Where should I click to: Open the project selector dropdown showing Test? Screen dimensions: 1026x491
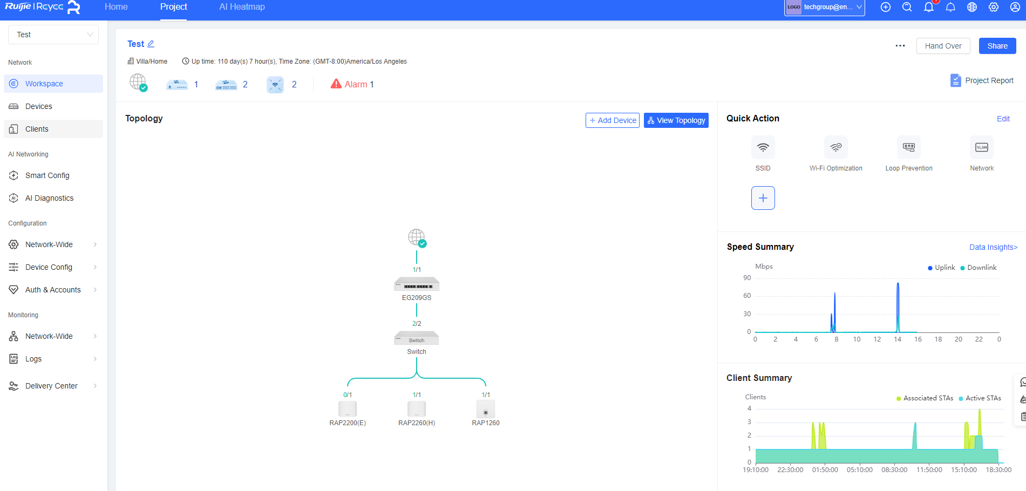[53, 34]
